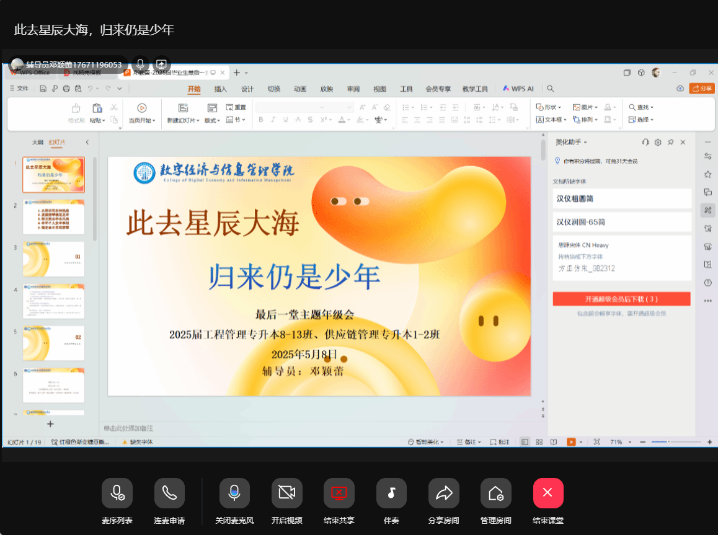The height and width of the screenshot is (535, 718).
Task: Open 管理房间 room management
Action: pyautogui.click(x=495, y=493)
